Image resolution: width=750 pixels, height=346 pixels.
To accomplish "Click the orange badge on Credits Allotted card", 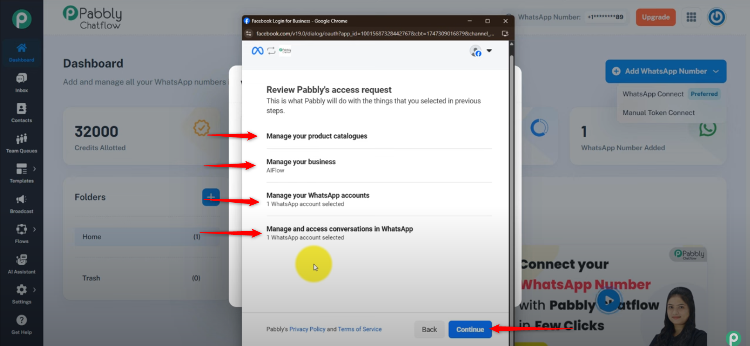I will point(202,128).
